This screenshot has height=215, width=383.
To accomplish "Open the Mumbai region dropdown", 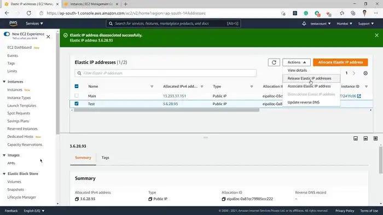I will [344, 24].
